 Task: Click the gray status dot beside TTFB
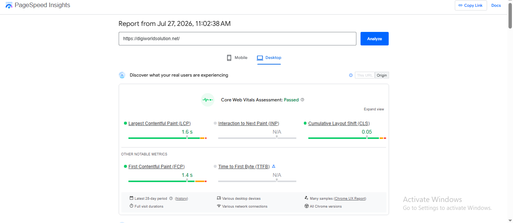tap(215, 166)
